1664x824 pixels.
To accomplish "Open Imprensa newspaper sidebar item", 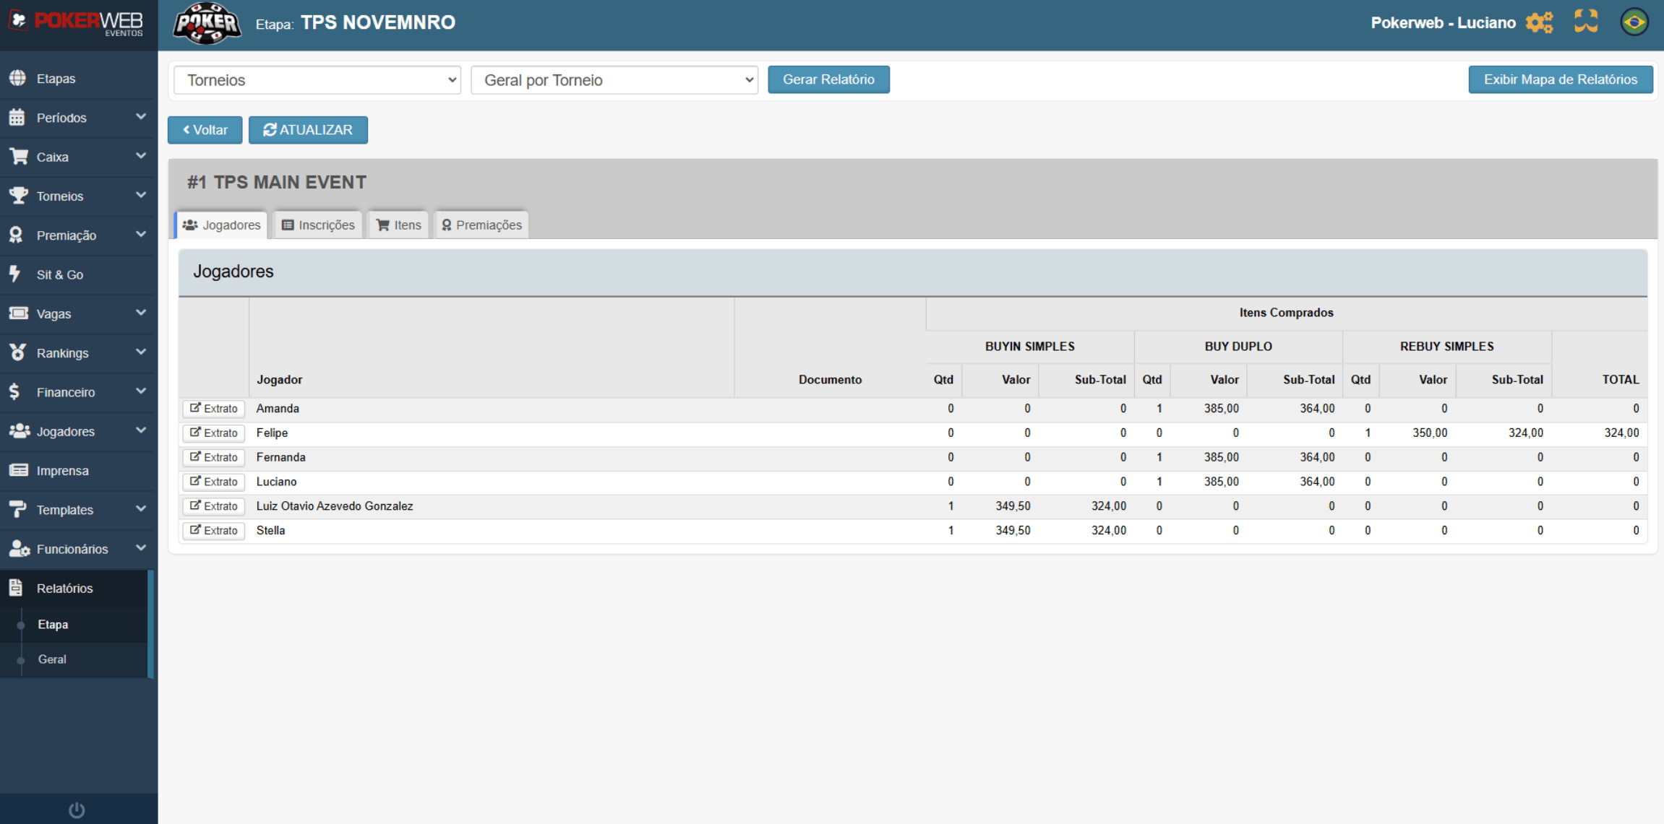I will point(63,471).
